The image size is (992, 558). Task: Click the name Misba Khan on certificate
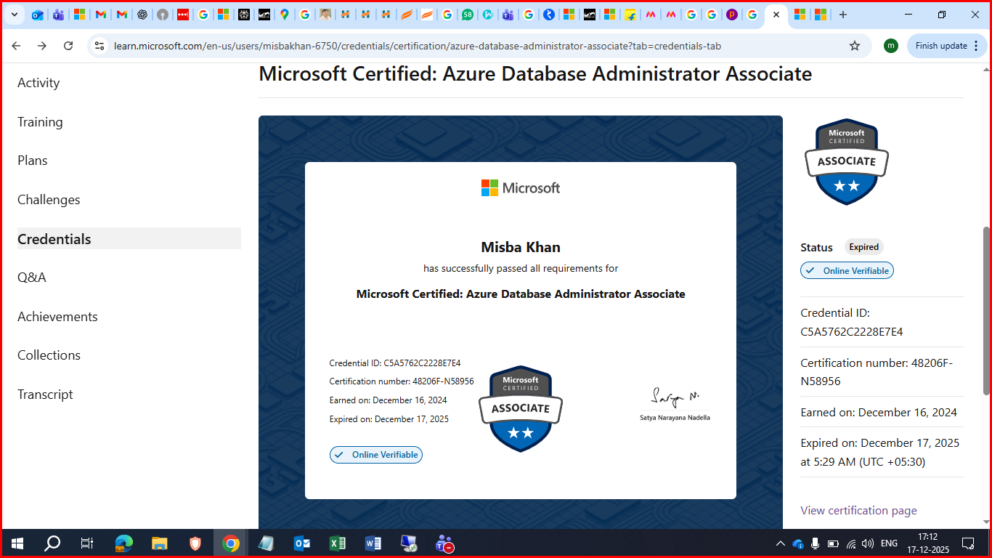[x=521, y=247]
